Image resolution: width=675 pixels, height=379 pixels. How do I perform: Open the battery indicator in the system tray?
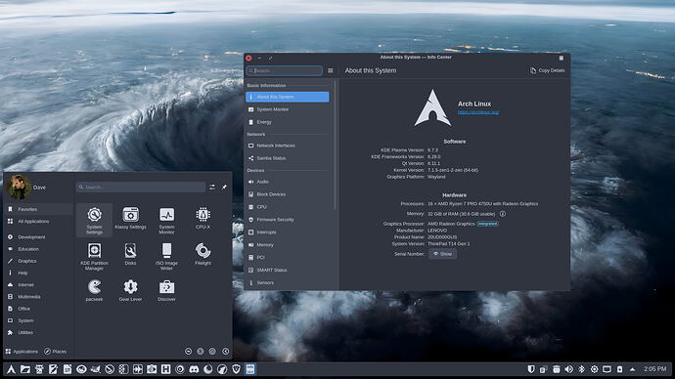tap(619, 369)
